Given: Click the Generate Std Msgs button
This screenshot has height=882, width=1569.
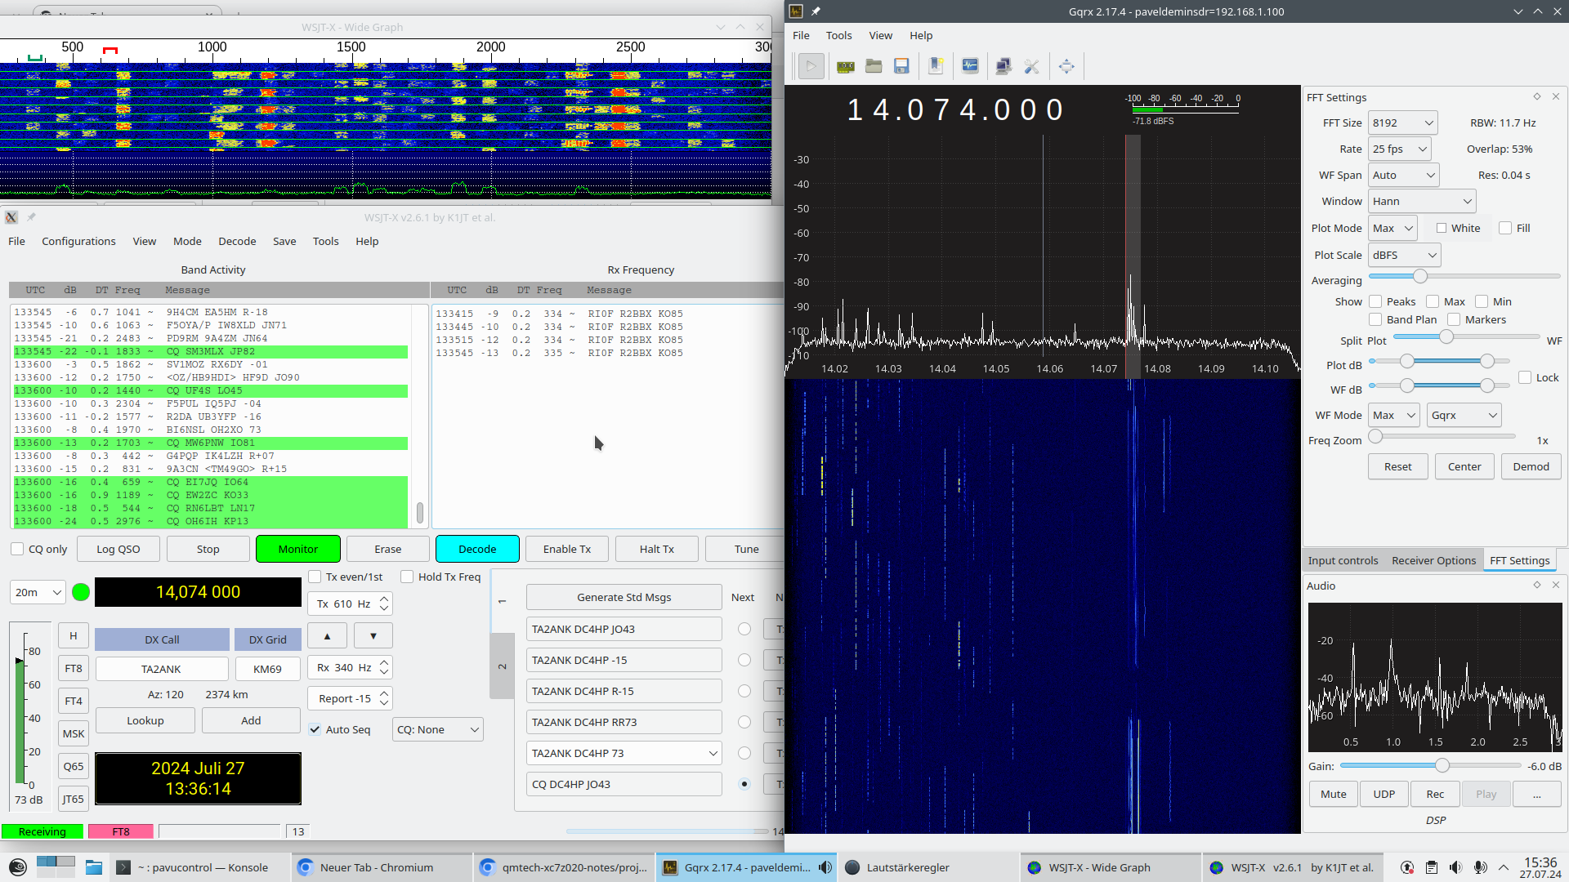Looking at the screenshot, I should tap(624, 597).
